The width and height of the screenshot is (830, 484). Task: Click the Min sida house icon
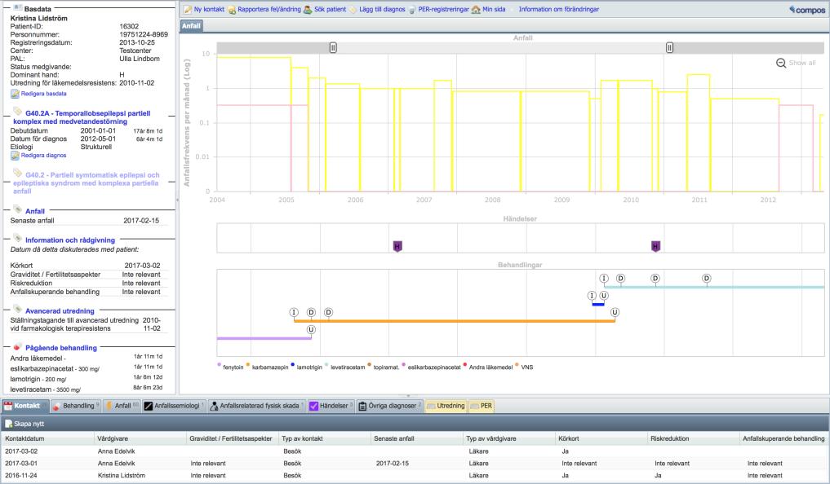(476, 10)
